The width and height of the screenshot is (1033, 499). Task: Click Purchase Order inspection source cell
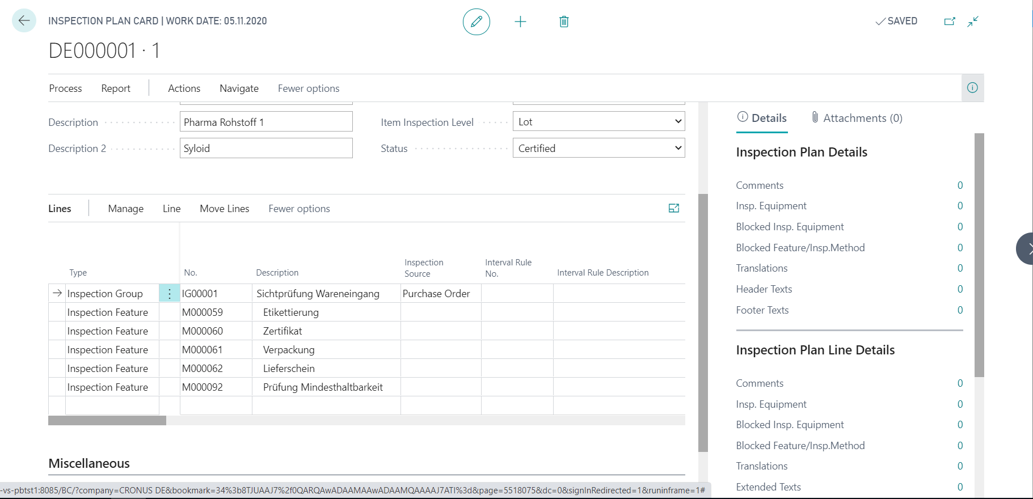(441, 294)
